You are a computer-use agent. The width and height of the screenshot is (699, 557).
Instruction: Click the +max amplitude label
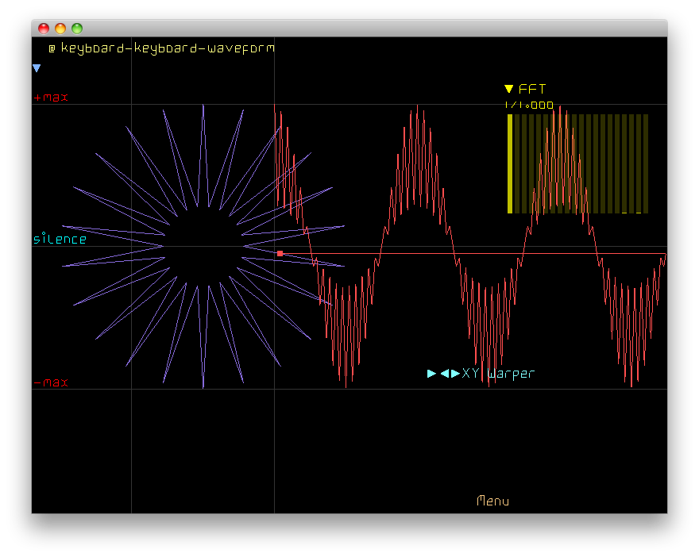51,98
